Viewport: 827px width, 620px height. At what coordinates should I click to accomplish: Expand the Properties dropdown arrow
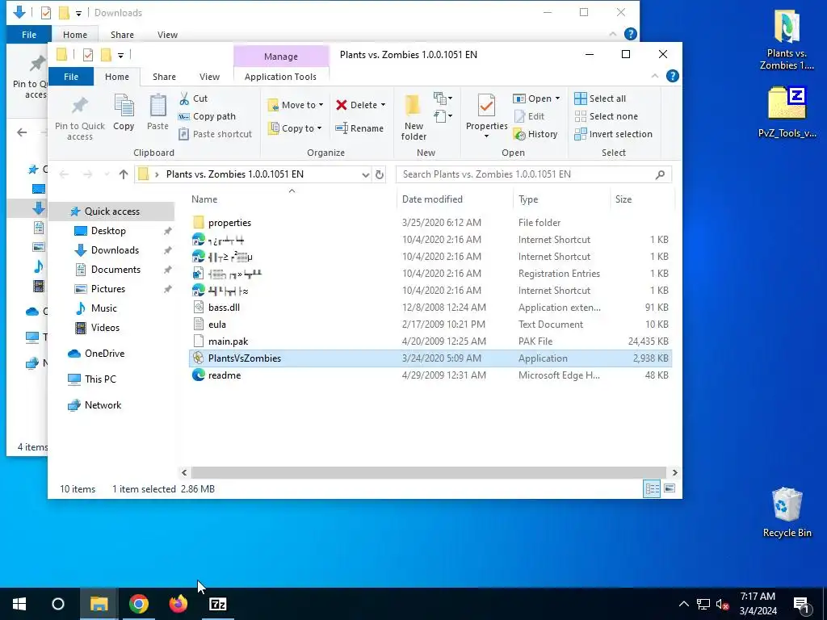pyautogui.click(x=486, y=136)
